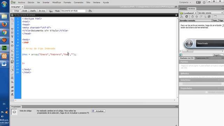
Task: Put files to remote server arrow
Action: click(197, 17)
